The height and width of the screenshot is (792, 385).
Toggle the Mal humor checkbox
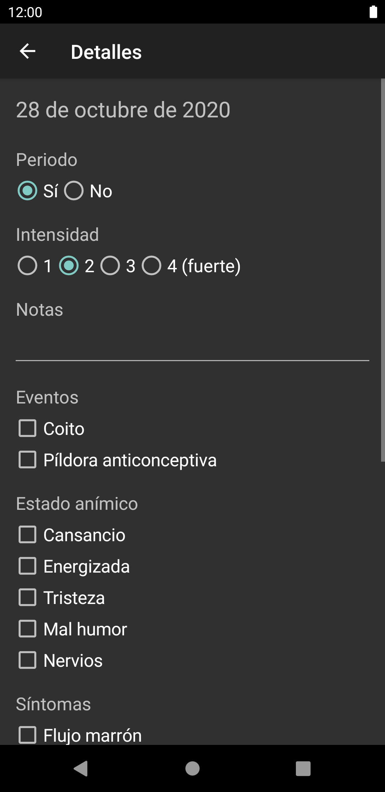click(27, 629)
